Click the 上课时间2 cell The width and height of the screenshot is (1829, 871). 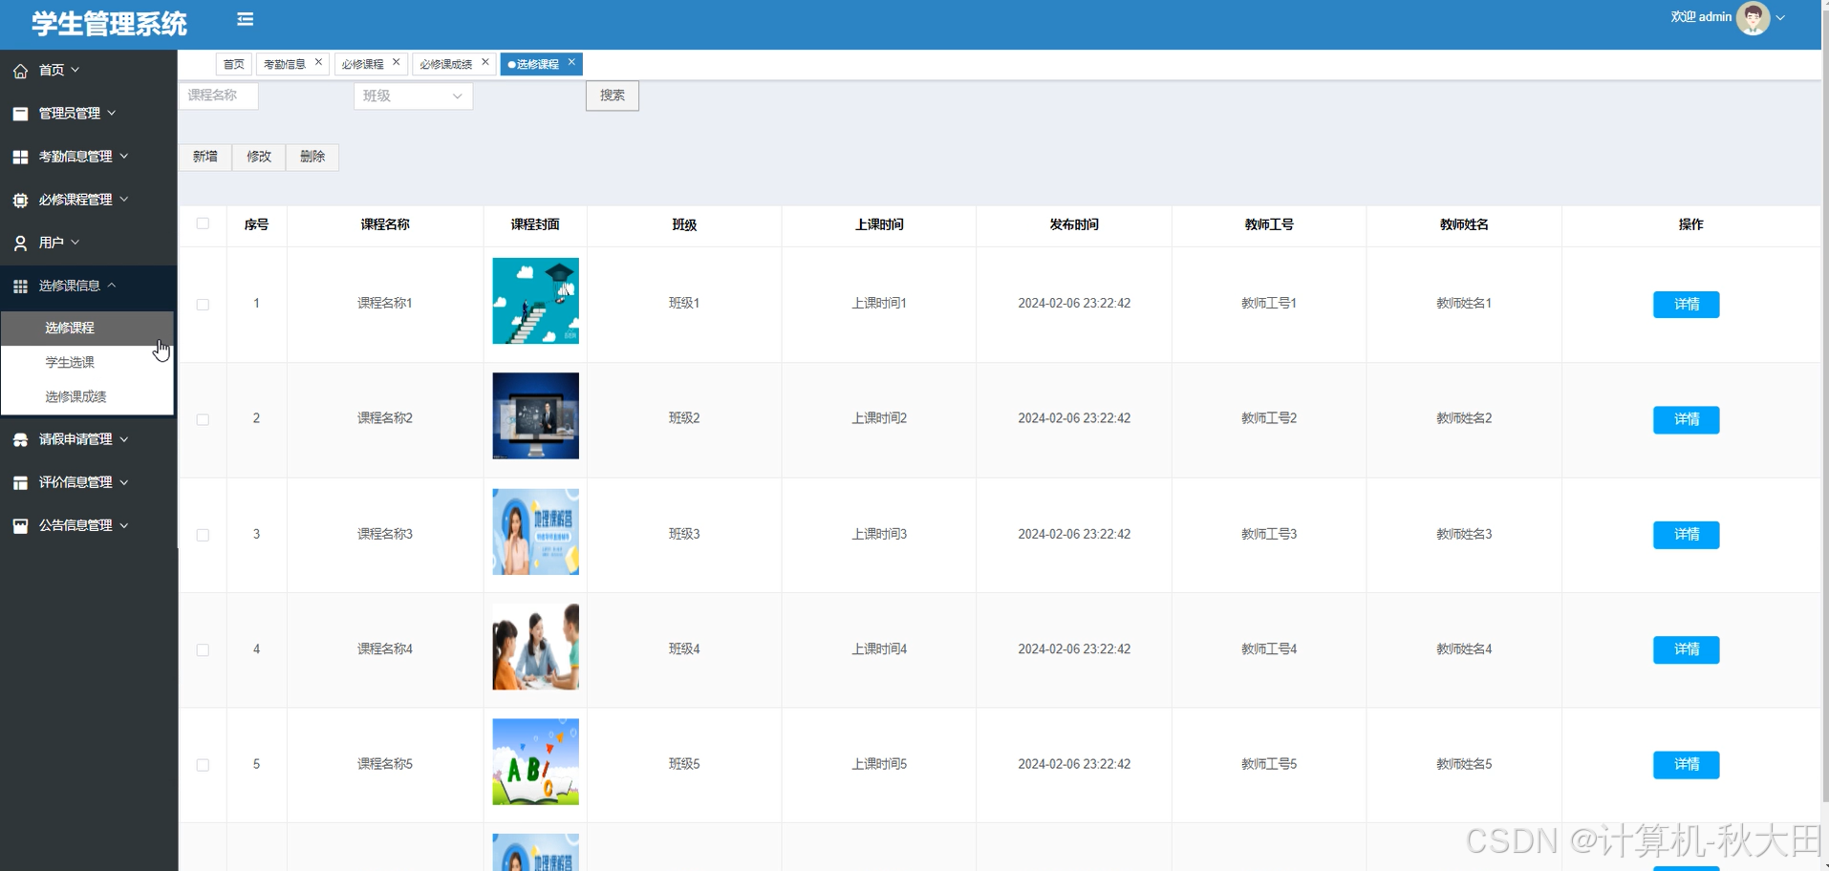(879, 418)
